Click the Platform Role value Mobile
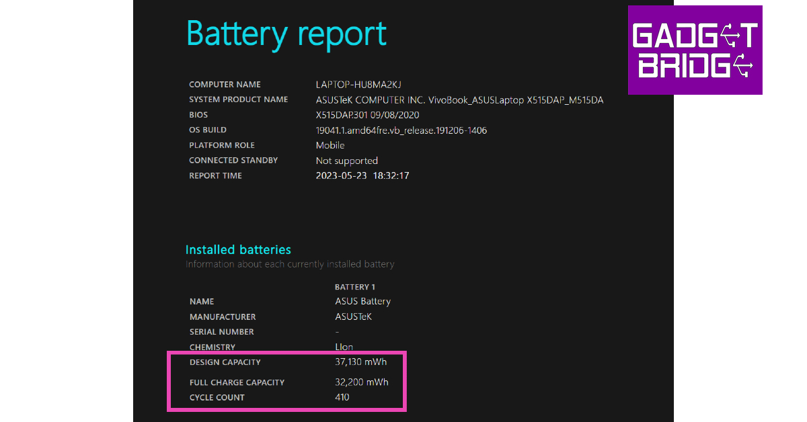Viewport: 807px width, 422px height. 330,145
